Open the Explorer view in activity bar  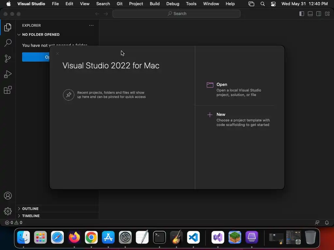[x=8, y=27]
